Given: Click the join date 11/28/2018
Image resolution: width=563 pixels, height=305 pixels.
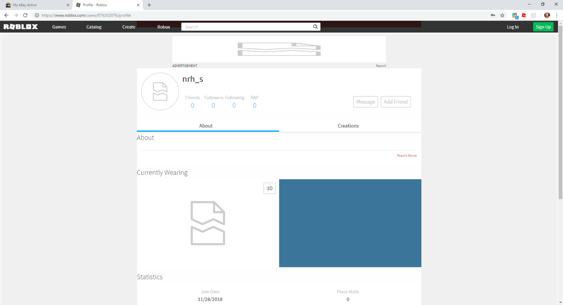Looking at the screenshot, I should (210, 299).
